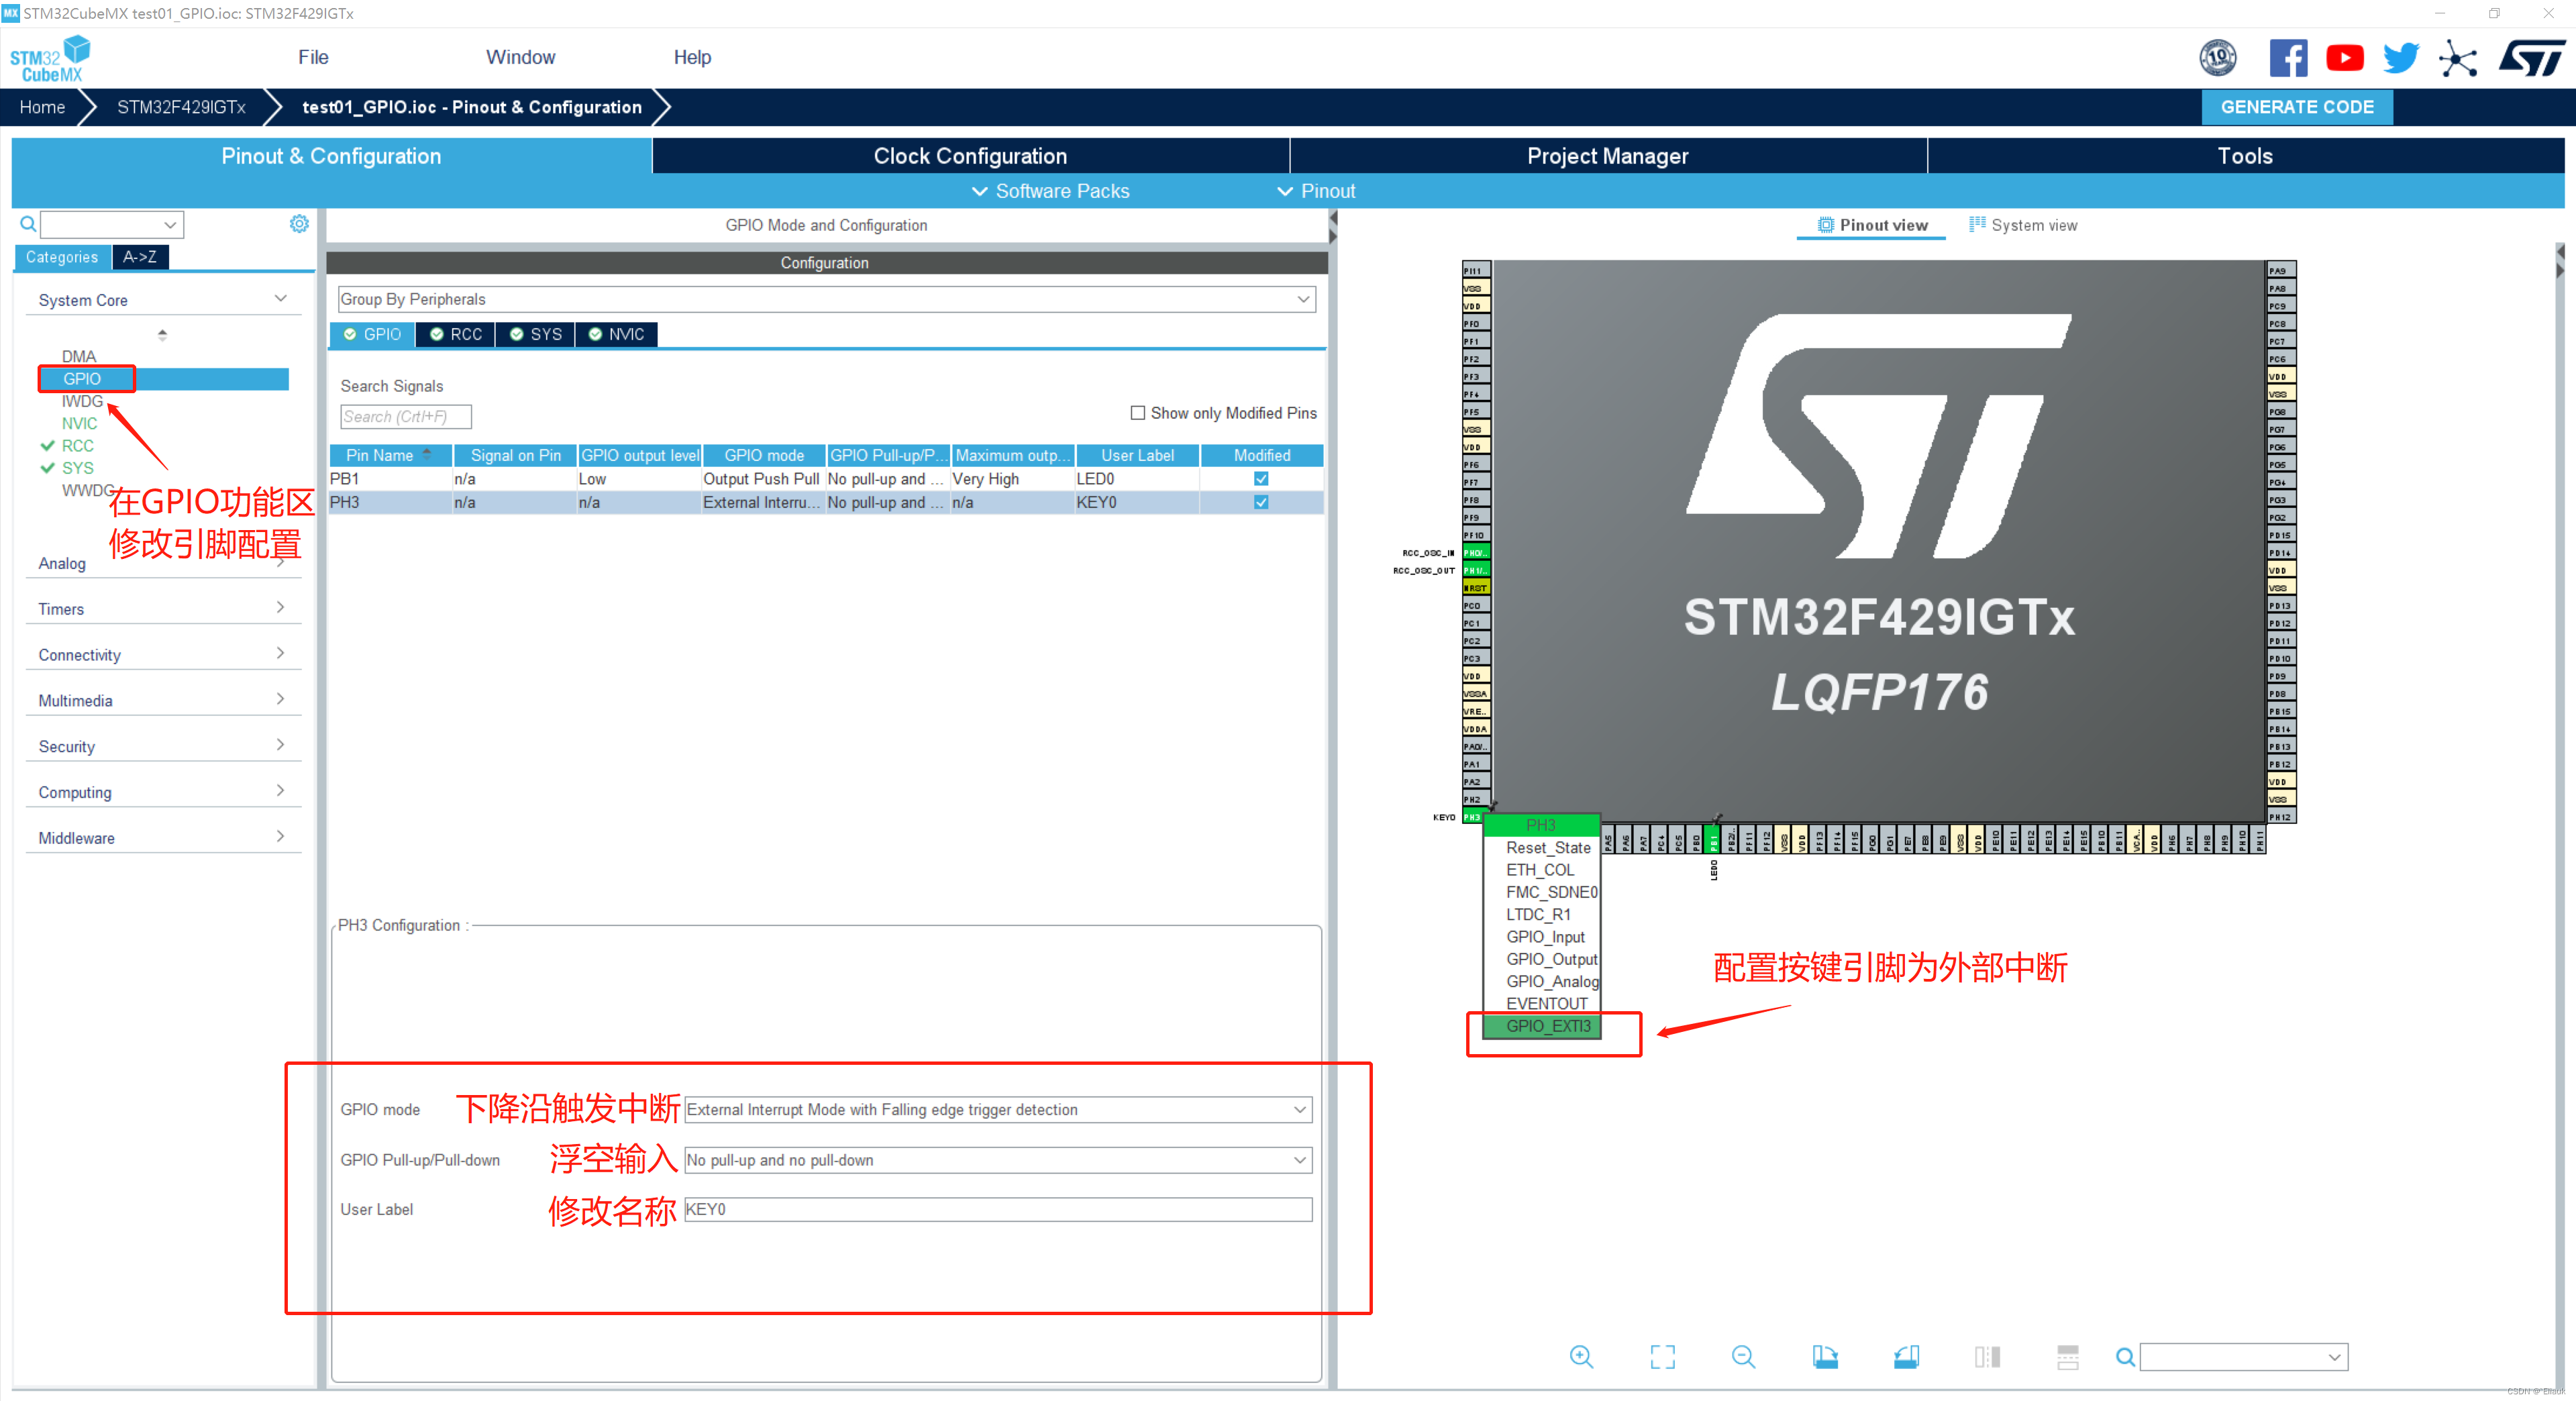Click the Pinout view icon
The image size is (2576, 1401).
tap(1825, 225)
